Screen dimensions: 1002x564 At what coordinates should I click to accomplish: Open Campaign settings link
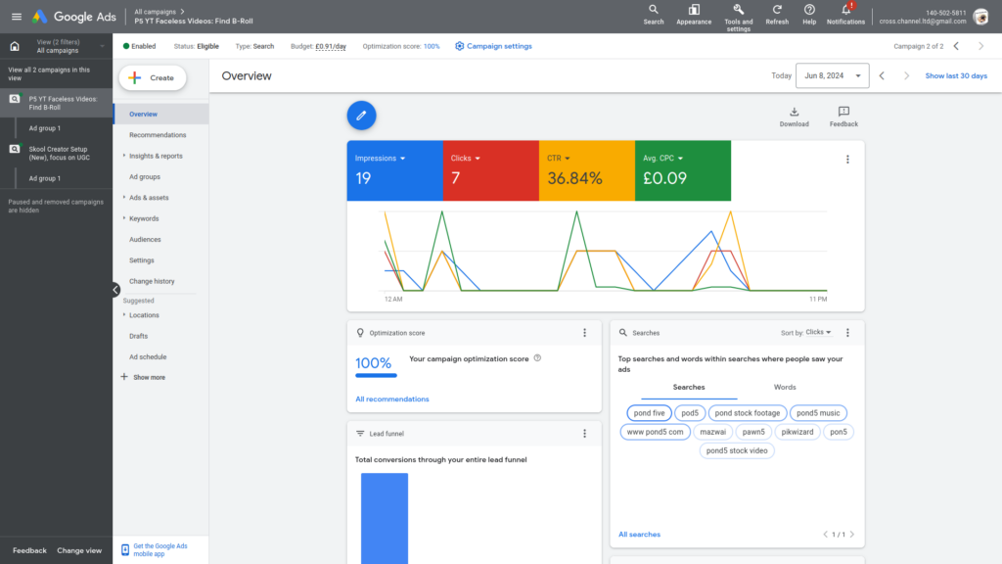pyautogui.click(x=494, y=46)
